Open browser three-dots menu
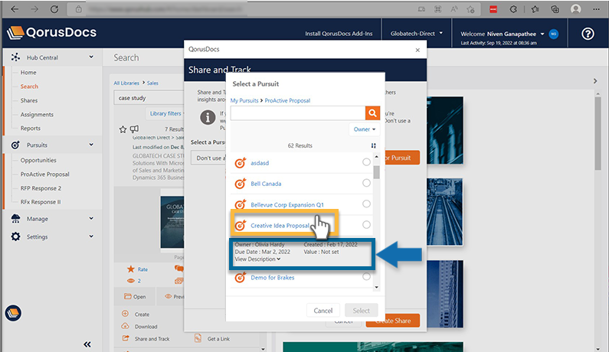Screen dimensions: 609x352 596,9
